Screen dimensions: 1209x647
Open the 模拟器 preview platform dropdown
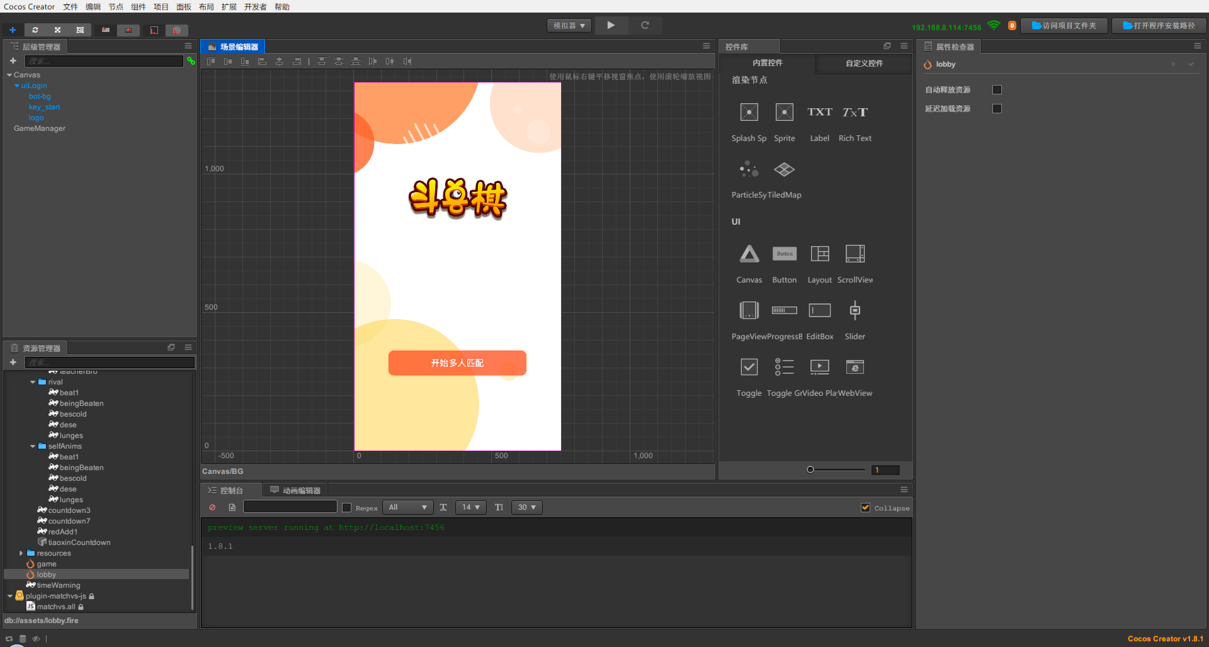pyautogui.click(x=569, y=26)
